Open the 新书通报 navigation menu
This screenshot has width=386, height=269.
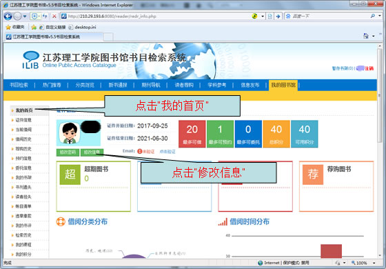118,86
